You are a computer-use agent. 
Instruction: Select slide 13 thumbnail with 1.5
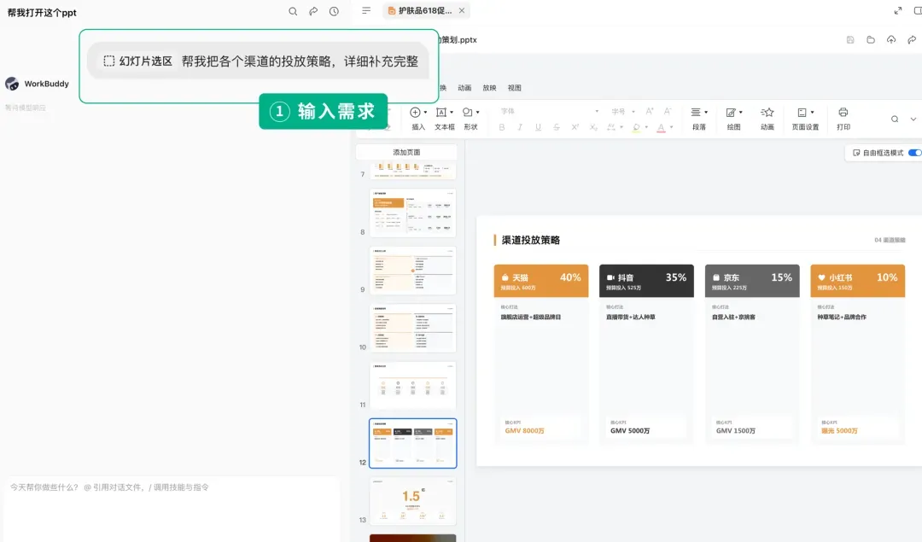pyautogui.click(x=413, y=501)
